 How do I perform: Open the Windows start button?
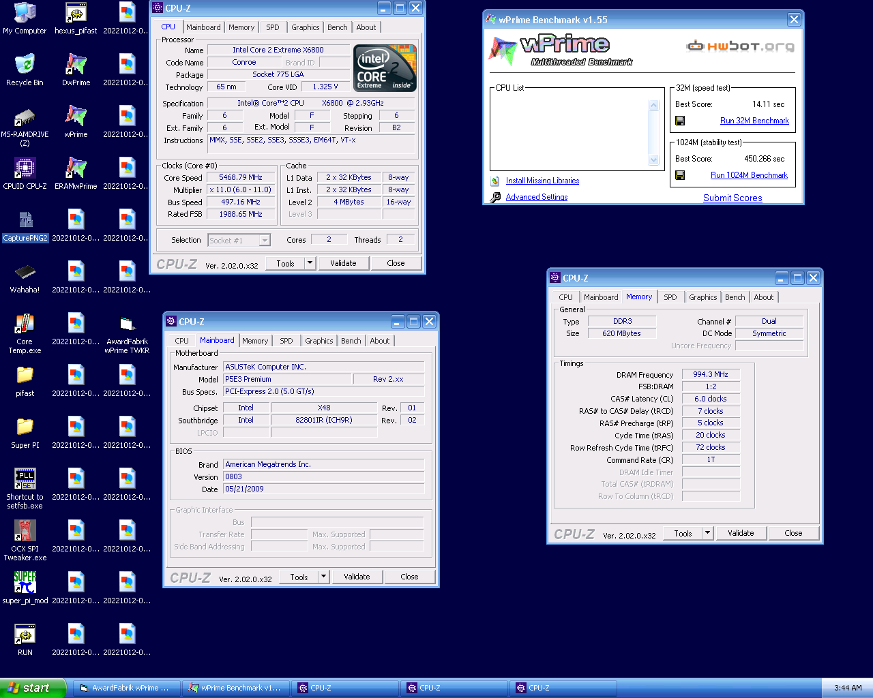tap(33, 688)
